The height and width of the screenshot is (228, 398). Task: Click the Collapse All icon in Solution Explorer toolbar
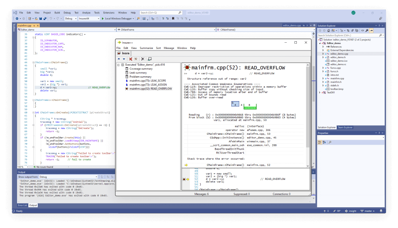(x=352, y=30)
